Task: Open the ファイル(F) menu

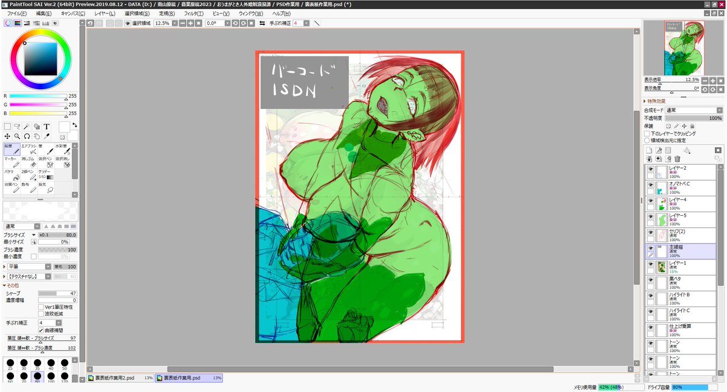Action: pyautogui.click(x=17, y=13)
